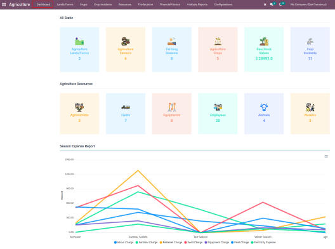Open the chart hamburger menu icon

[x=326, y=156]
